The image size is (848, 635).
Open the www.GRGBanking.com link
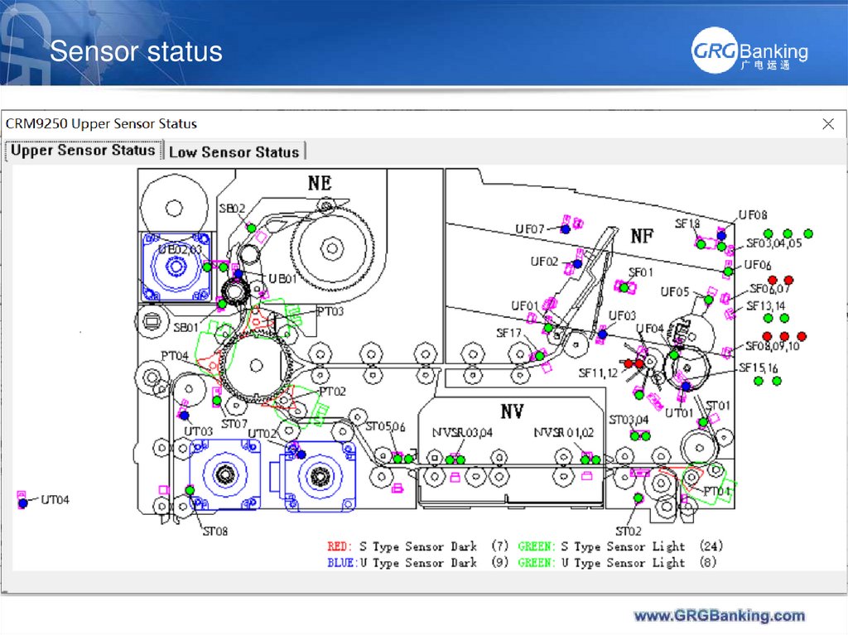point(719,616)
